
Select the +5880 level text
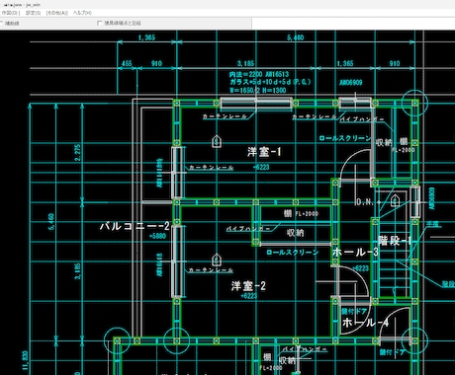point(157,236)
